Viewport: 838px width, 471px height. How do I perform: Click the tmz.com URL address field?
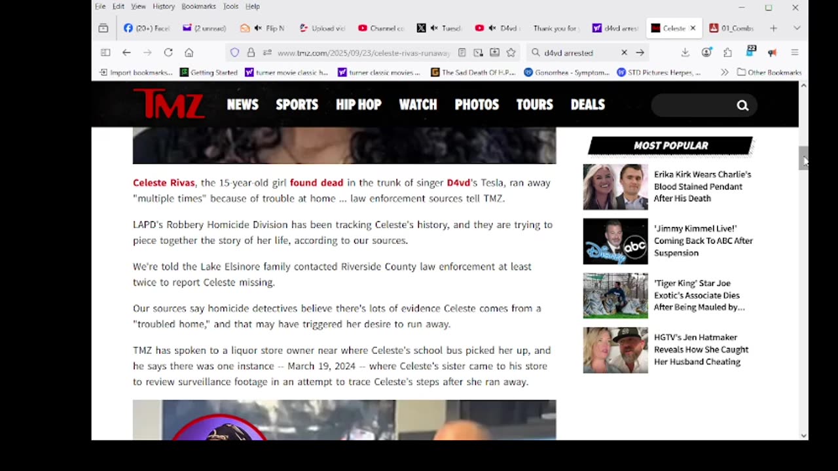364,53
